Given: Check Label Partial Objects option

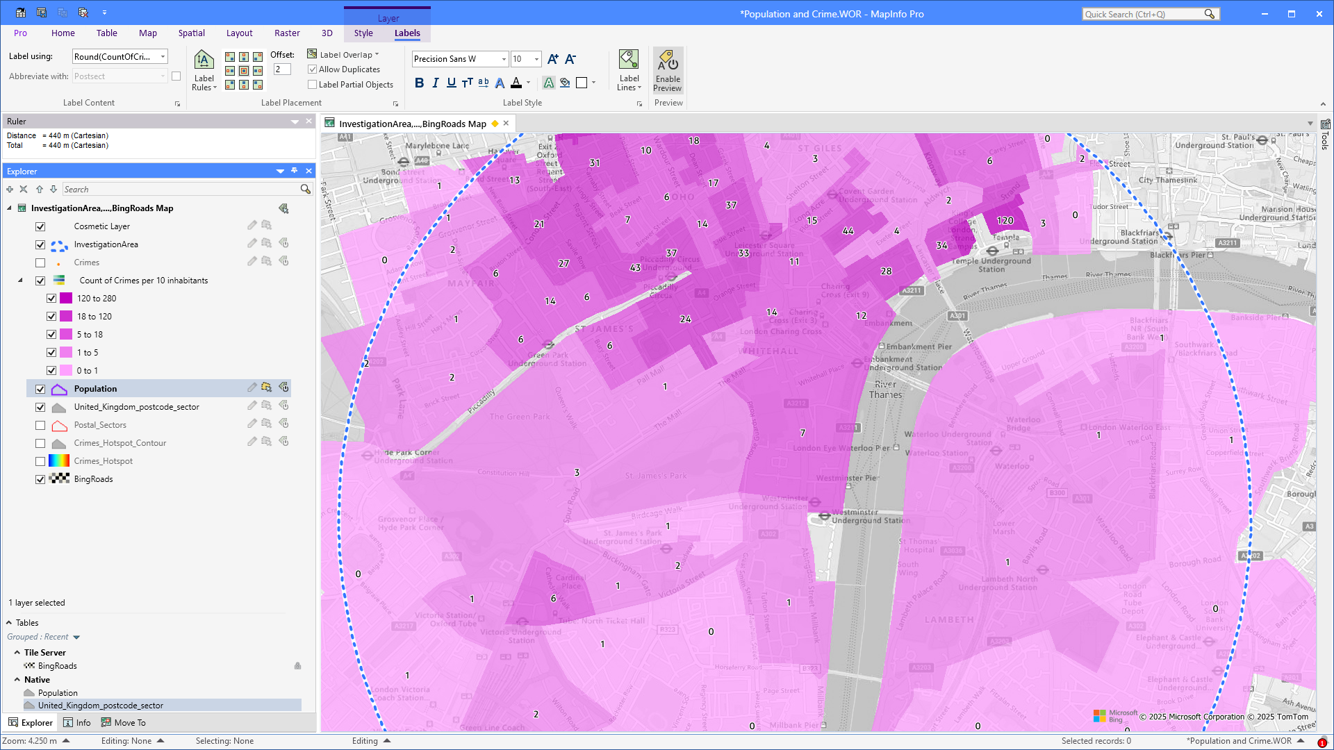Looking at the screenshot, I should point(313,85).
